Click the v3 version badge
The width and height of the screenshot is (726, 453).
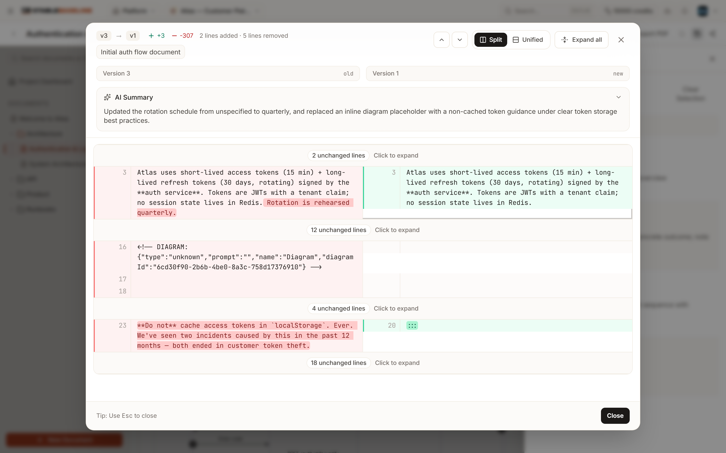click(x=104, y=36)
